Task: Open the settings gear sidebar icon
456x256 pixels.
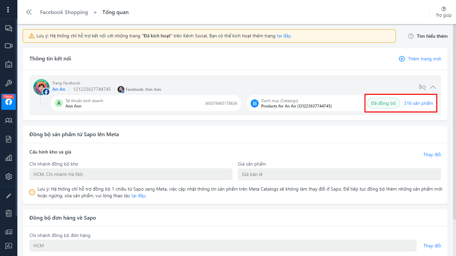Action: click(9, 177)
